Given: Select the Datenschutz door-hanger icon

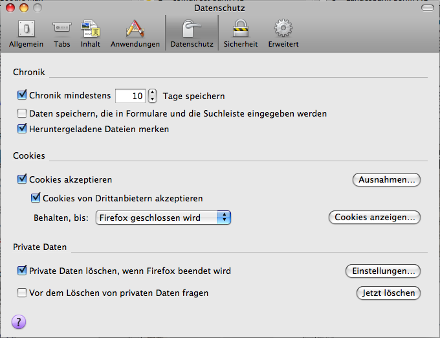Looking at the screenshot, I should [x=192, y=28].
